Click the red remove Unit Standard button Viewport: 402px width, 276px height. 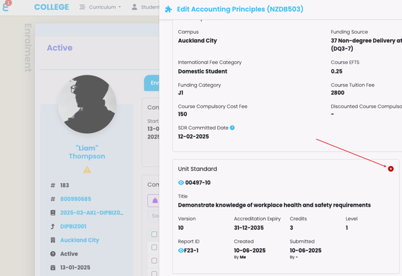point(390,169)
